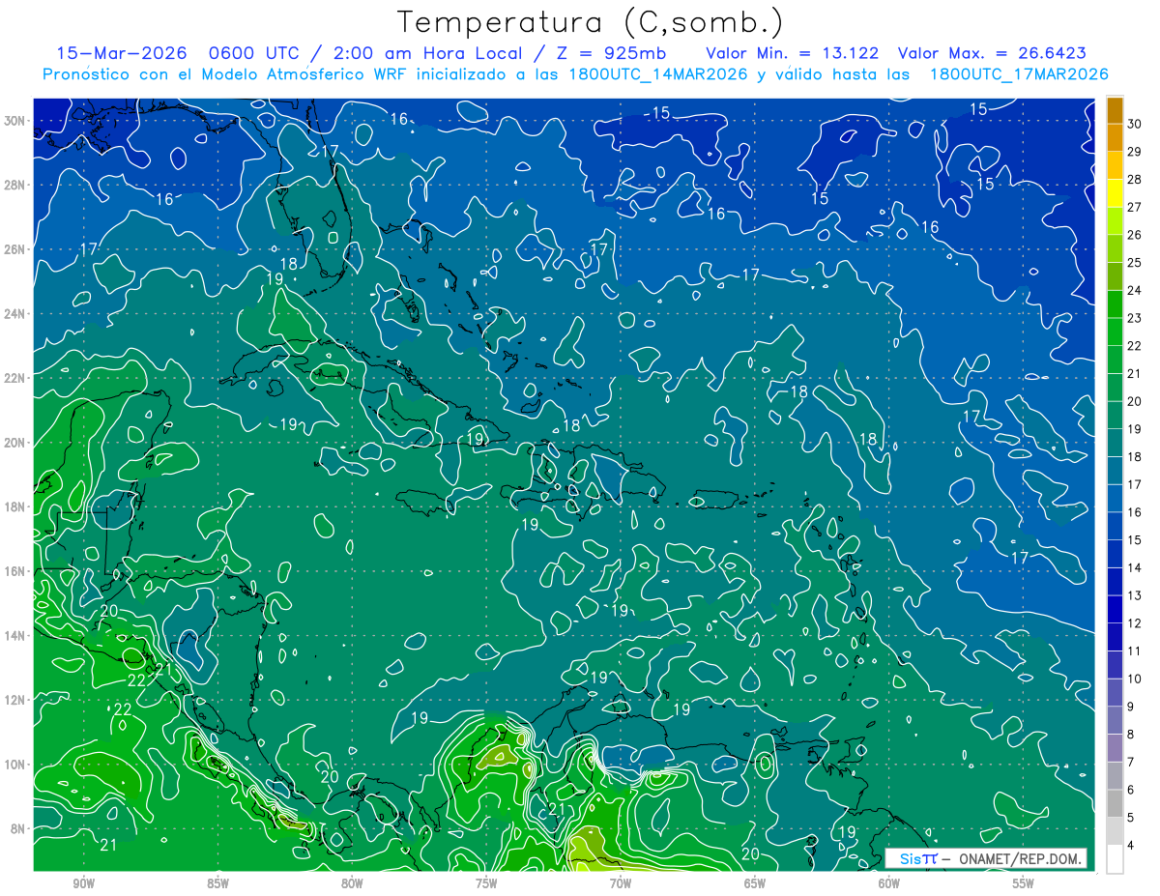Click the "28N" latitude axis label
The image size is (1160, 896).
[x=15, y=185]
